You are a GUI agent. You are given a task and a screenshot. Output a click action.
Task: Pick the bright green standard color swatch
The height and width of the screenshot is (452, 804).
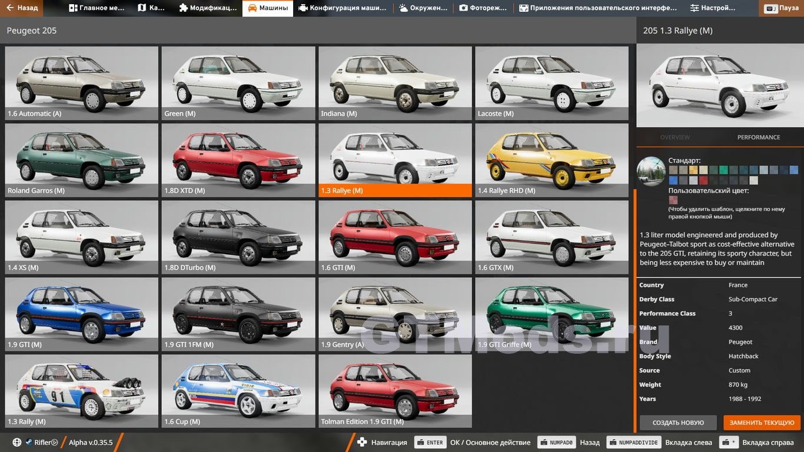point(723,170)
